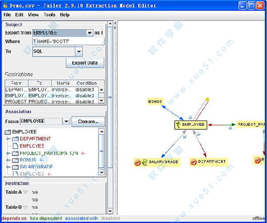Click the yellow dot node above EMPLOYEE
267x223 pixels.
point(207,99)
